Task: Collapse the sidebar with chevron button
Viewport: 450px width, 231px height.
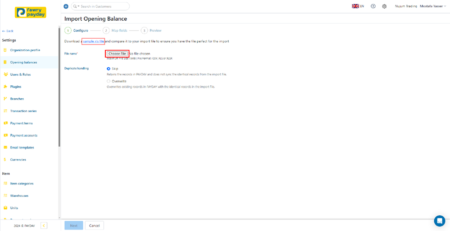Action: click(x=44, y=225)
